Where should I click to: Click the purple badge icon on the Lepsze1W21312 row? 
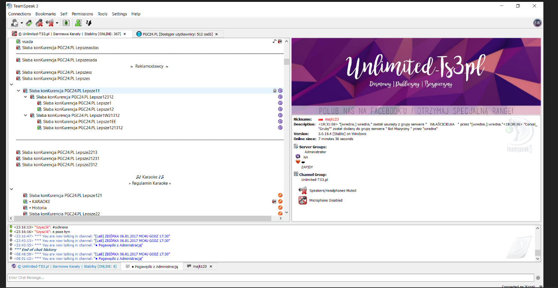point(280,115)
